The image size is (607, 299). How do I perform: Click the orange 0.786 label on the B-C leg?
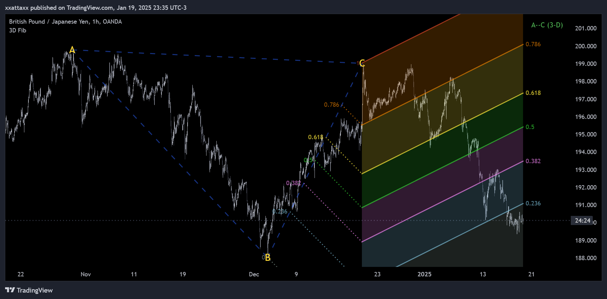[331, 105]
